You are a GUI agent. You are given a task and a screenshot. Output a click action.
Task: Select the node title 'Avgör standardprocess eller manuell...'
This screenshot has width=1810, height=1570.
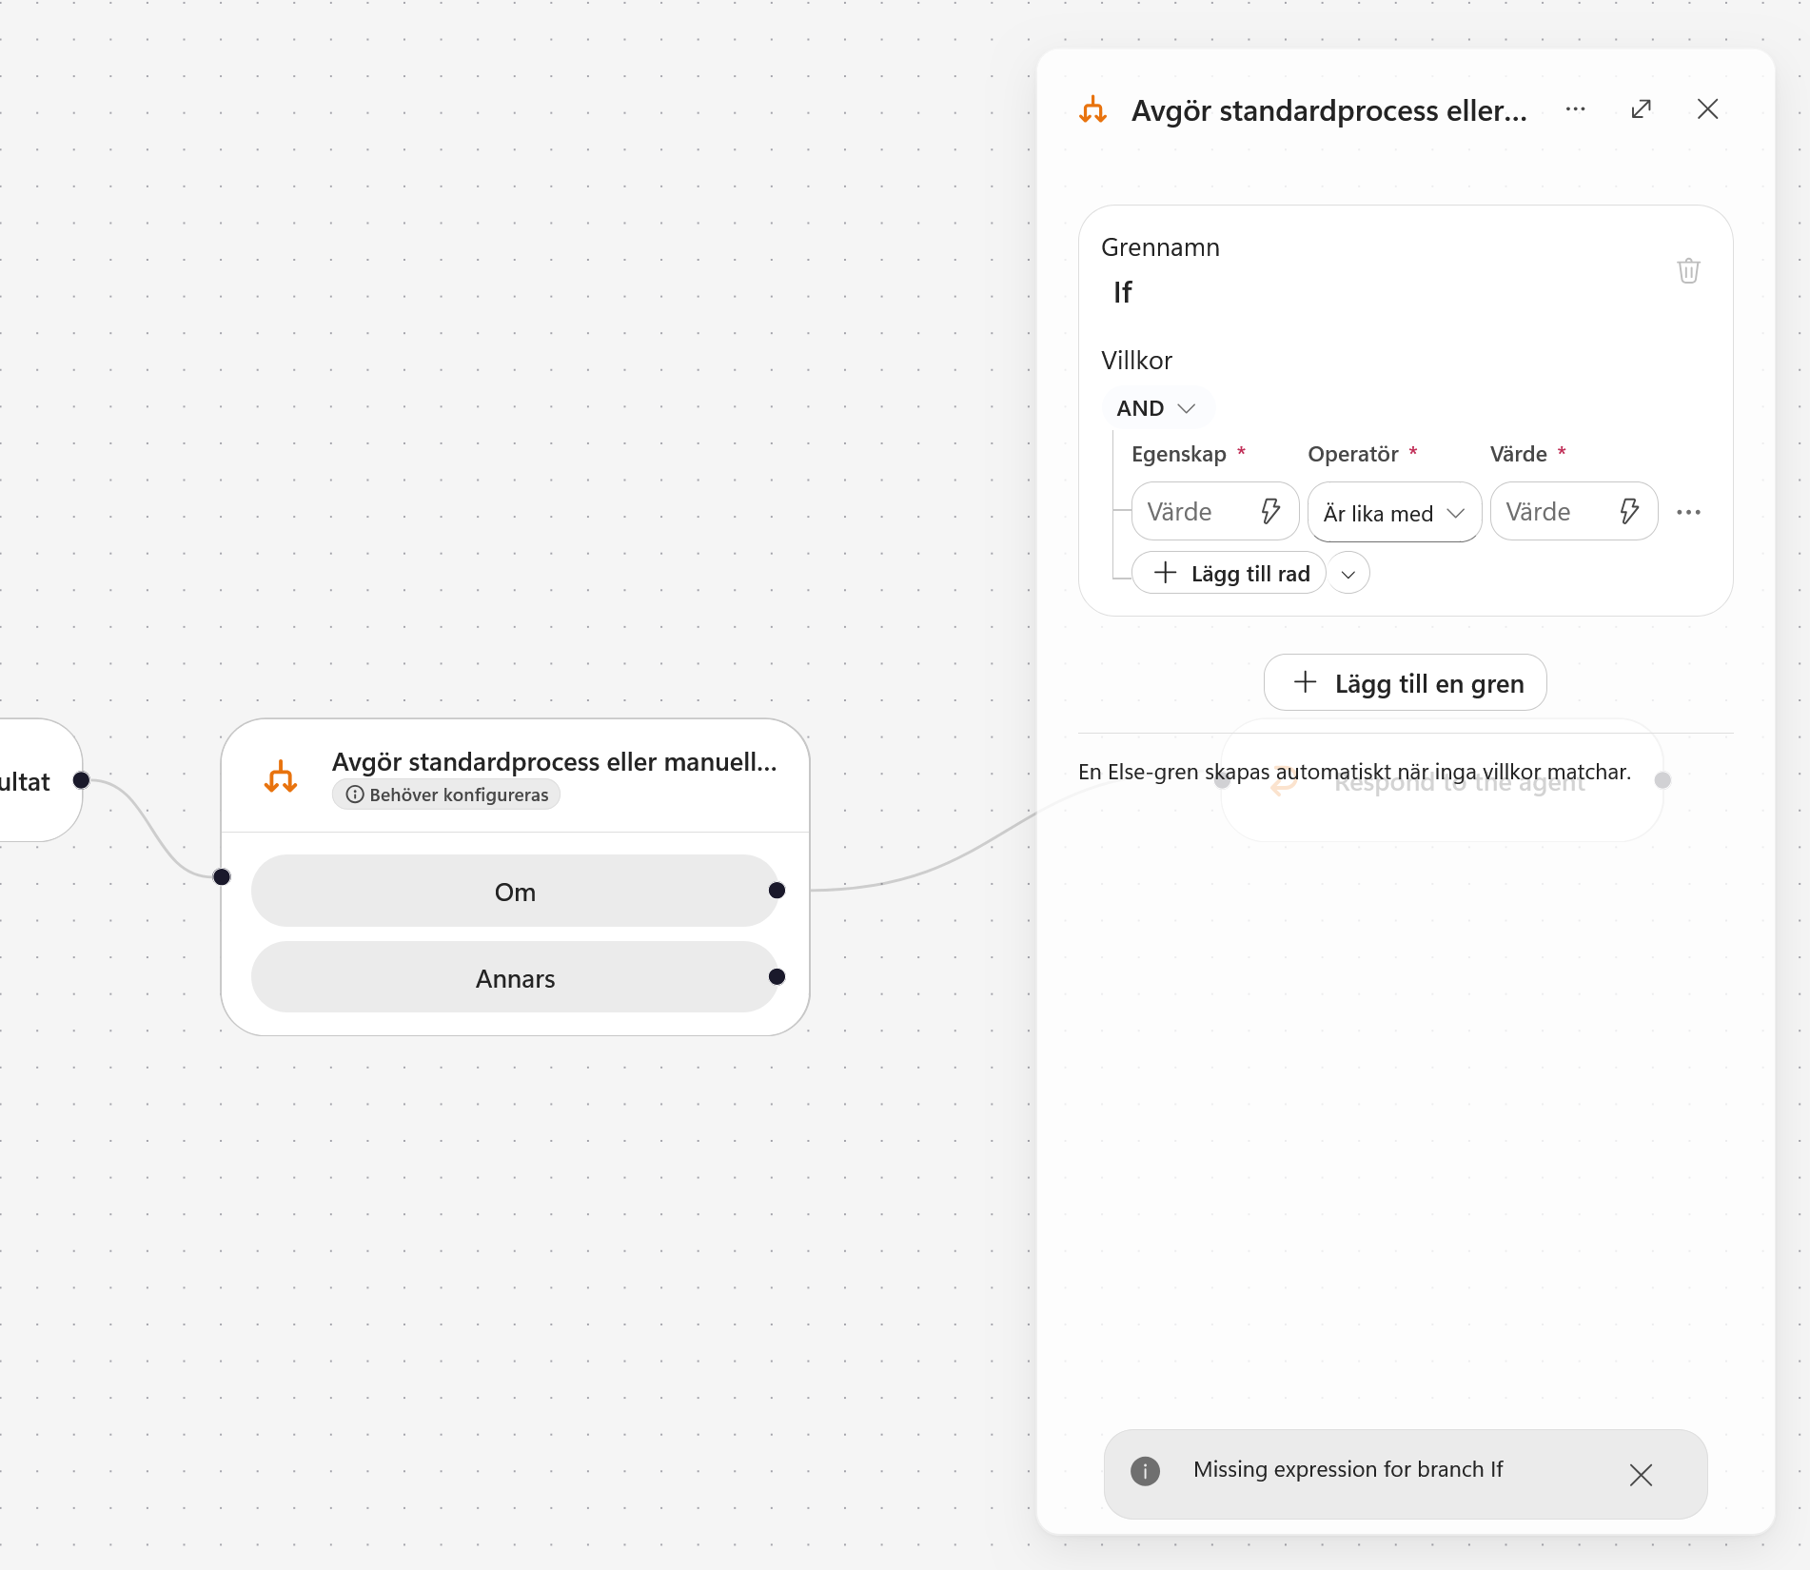(554, 762)
